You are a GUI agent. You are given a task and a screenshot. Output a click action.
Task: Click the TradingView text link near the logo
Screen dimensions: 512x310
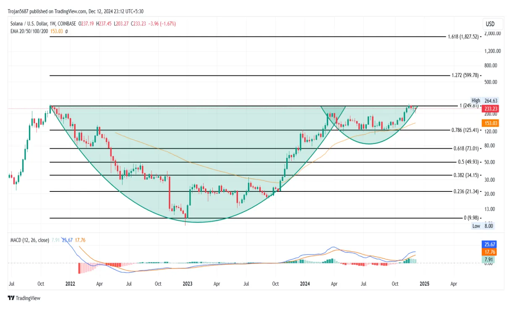(28, 298)
